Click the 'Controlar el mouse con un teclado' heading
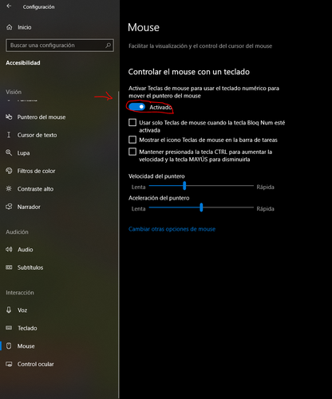 point(189,72)
